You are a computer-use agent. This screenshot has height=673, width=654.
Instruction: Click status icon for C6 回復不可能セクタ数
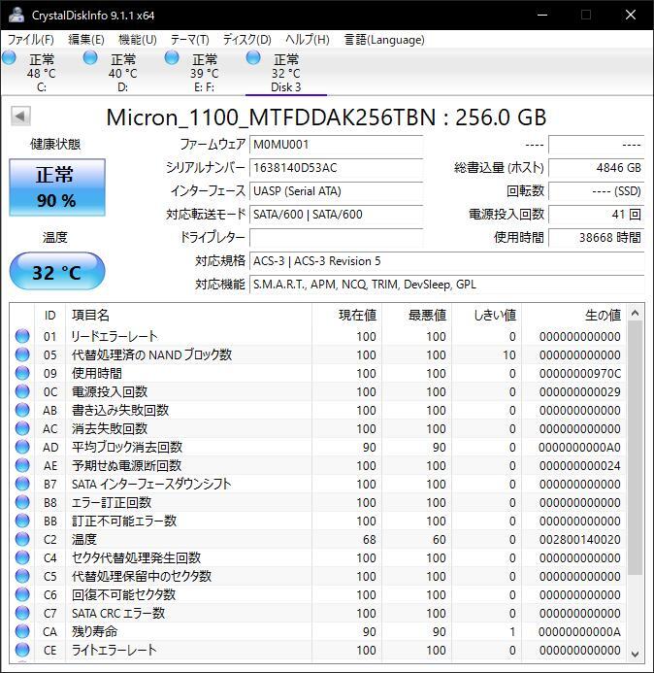pos(22,594)
